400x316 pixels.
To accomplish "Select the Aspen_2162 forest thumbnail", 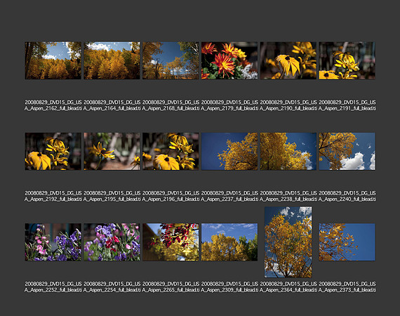I will coord(53,60).
